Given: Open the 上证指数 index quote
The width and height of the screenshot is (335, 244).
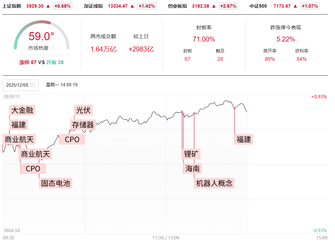Looking at the screenshot, I should 12,6.
